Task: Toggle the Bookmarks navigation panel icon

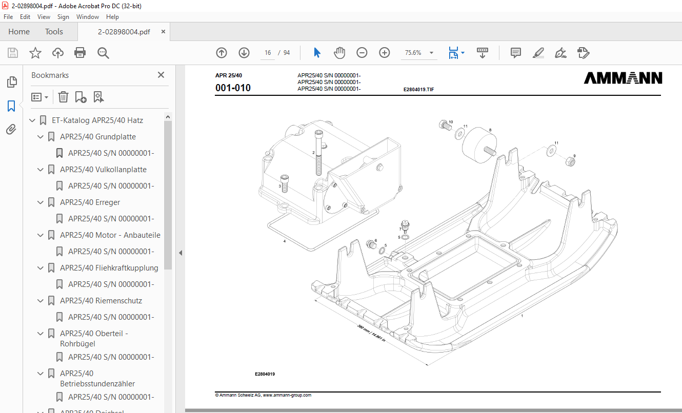Action: click(11, 106)
